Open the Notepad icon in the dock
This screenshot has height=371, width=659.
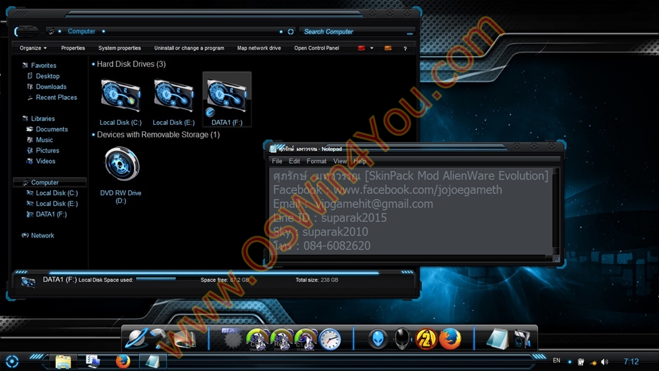[497, 339]
